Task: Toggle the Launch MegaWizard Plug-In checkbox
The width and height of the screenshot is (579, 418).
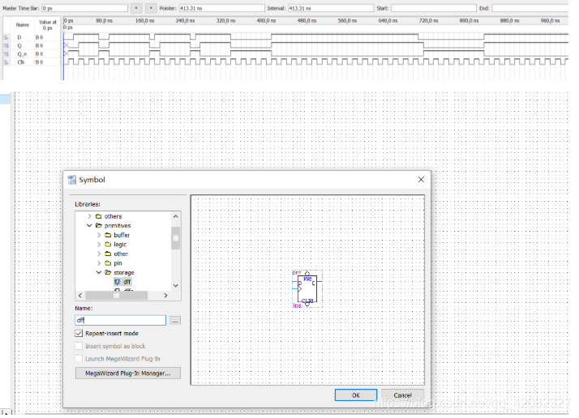Action: (x=79, y=359)
